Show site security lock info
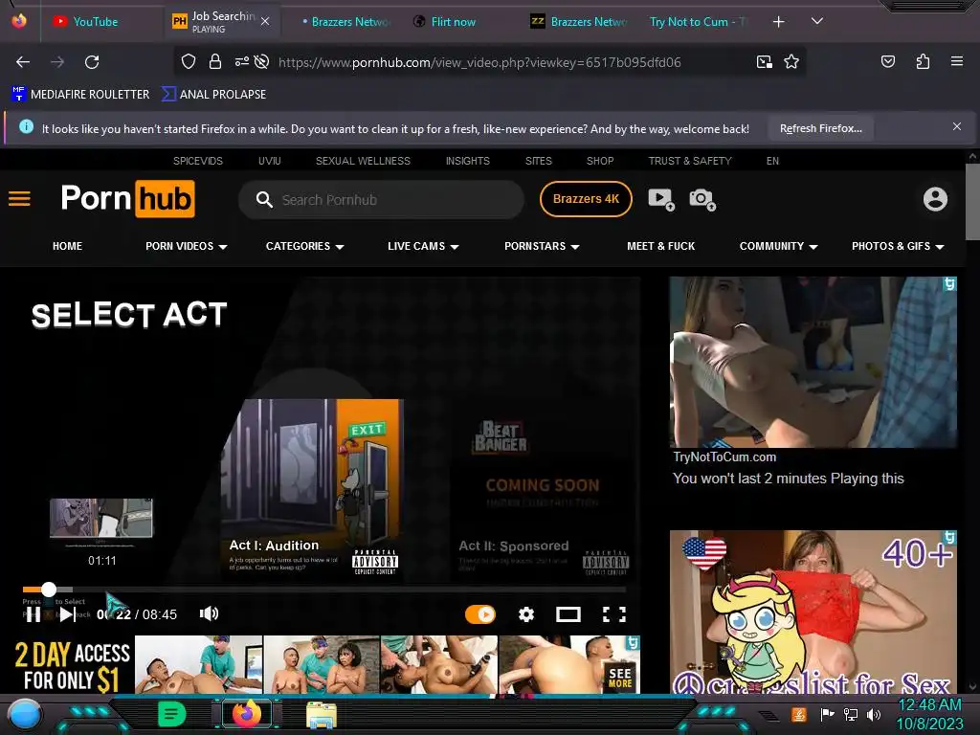The width and height of the screenshot is (980, 735). [215, 62]
